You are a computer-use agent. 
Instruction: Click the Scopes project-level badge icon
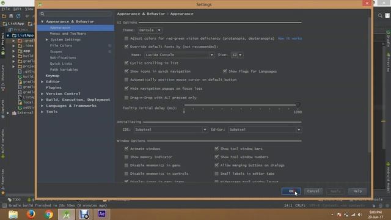(x=110, y=51)
